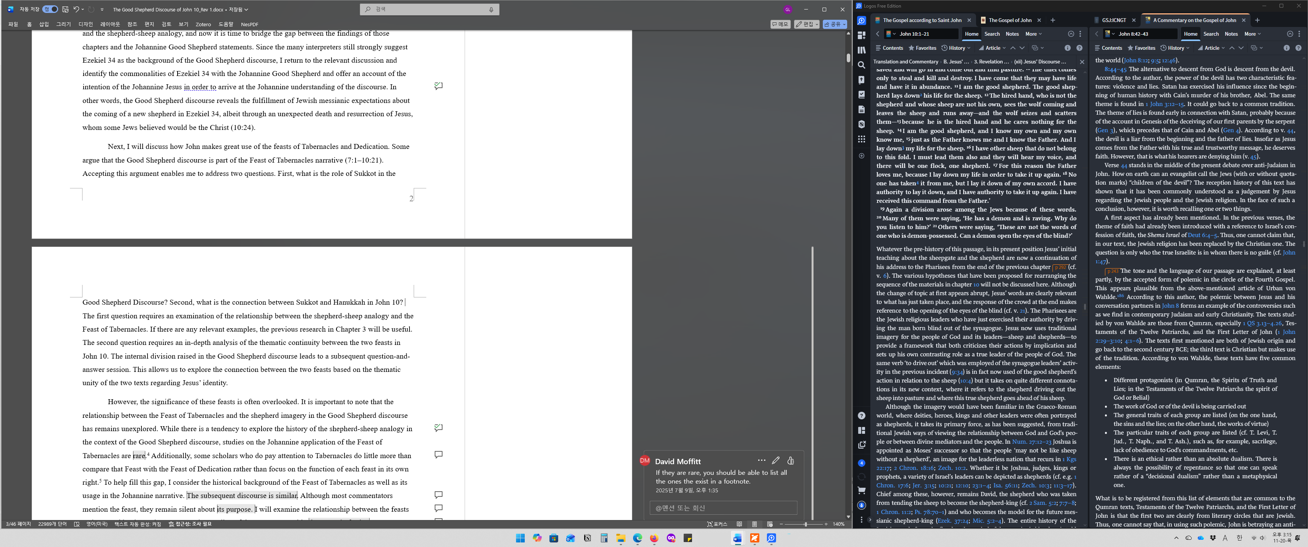Click the Word save icon in the title bar
The image size is (1308, 547).
tap(65, 9)
